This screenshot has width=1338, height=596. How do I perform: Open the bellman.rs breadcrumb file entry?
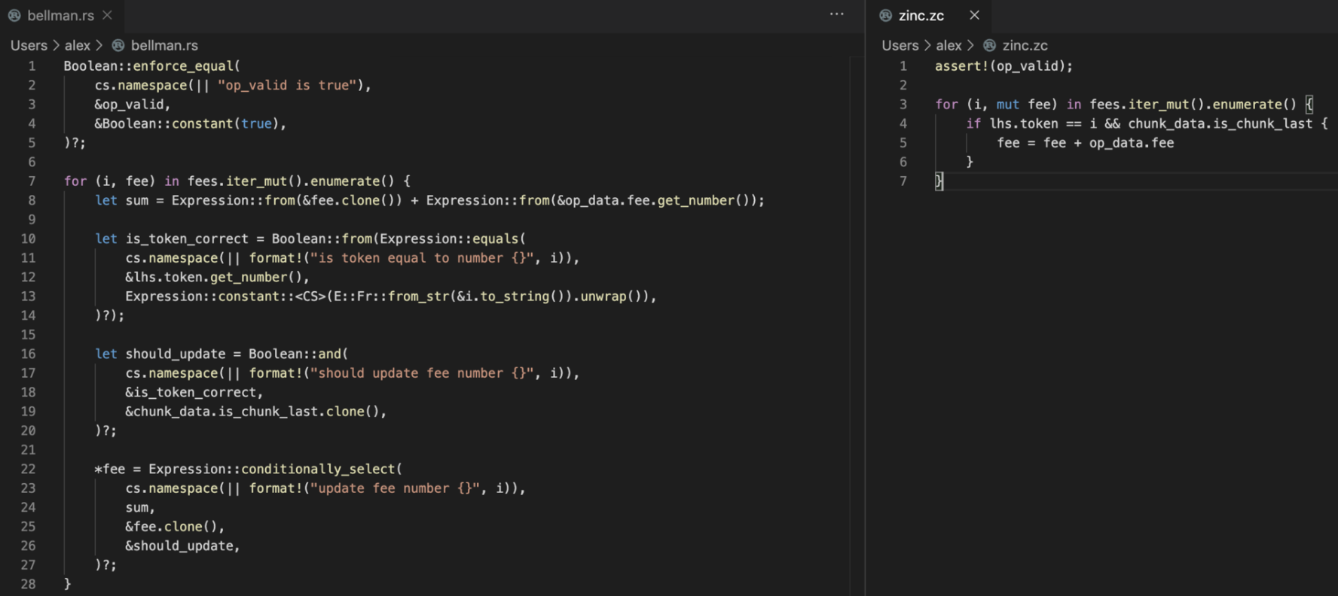(164, 46)
